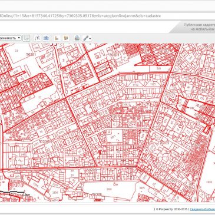215x215 pixels.
Task: Select the ruler measurement tool icon
Action: [57, 38]
